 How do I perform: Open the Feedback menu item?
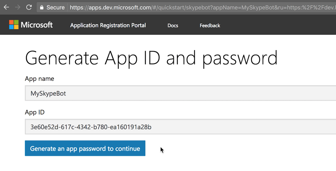click(x=210, y=25)
